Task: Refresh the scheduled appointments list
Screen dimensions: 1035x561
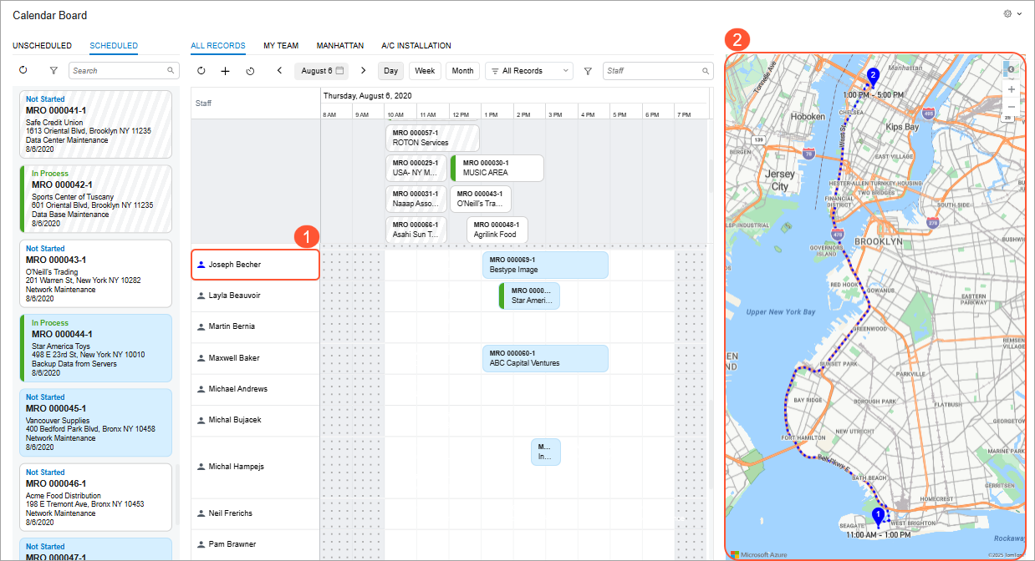Action: point(23,71)
